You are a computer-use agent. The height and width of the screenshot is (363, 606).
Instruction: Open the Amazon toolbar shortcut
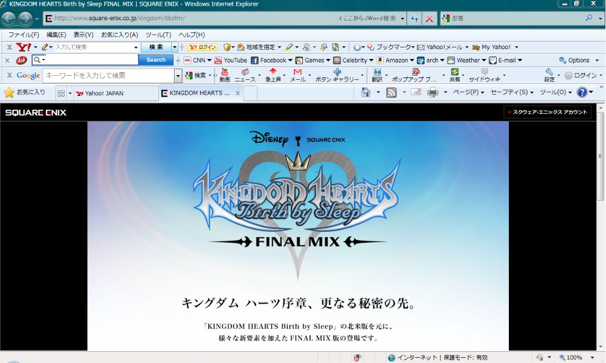coord(395,60)
